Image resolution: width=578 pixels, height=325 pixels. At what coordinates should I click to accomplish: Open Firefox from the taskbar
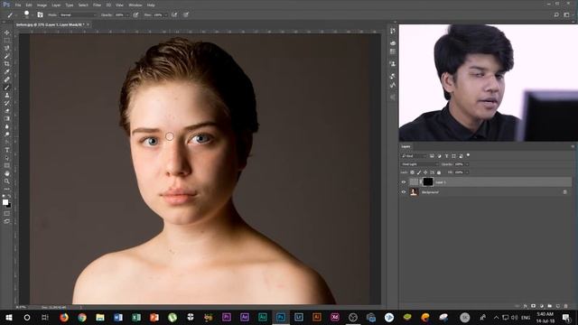click(x=64, y=317)
